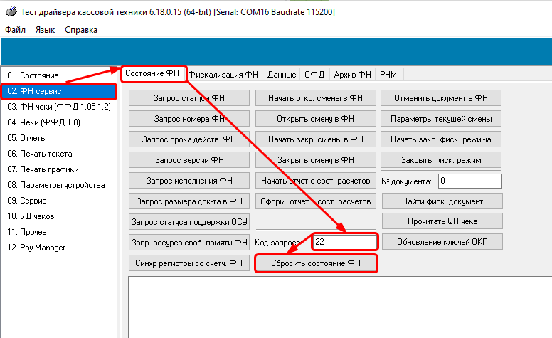This screenshot has width=552, height=338.
Task: Go to 12. Pay Manager section
Action: tap(36, 248)
